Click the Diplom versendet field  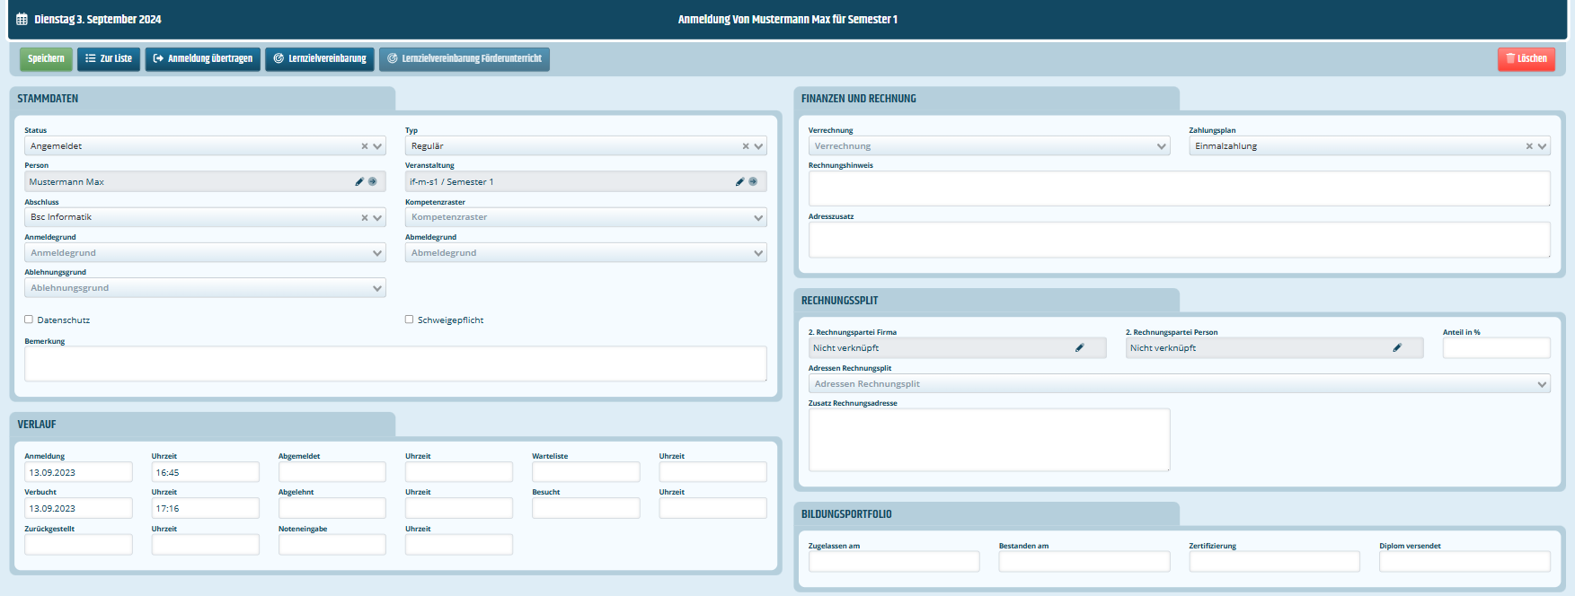(1465, 562)
